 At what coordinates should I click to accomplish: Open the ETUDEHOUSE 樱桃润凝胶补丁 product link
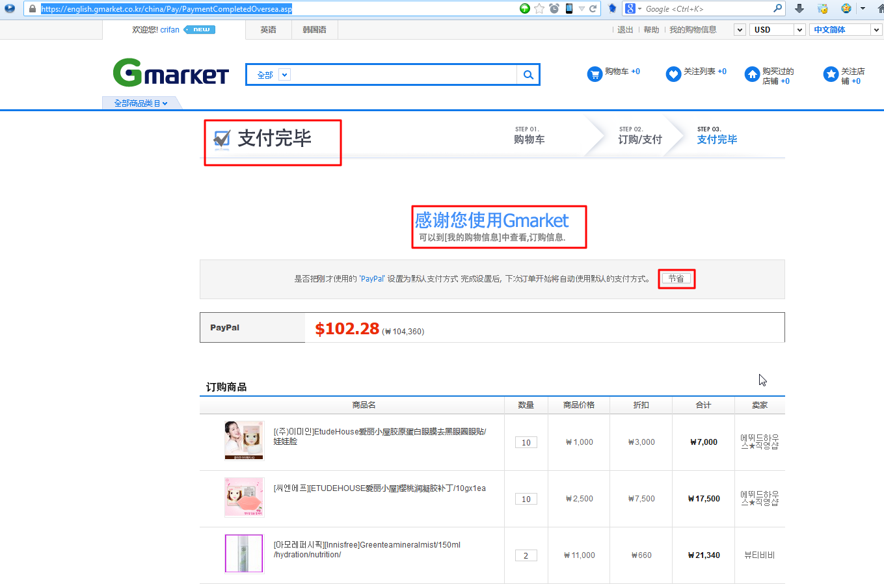(380, 488)
